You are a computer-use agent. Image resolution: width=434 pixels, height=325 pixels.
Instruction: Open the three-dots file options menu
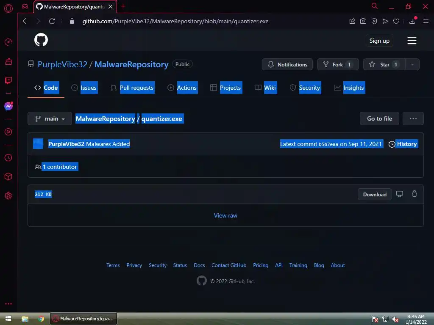point(413,118)
